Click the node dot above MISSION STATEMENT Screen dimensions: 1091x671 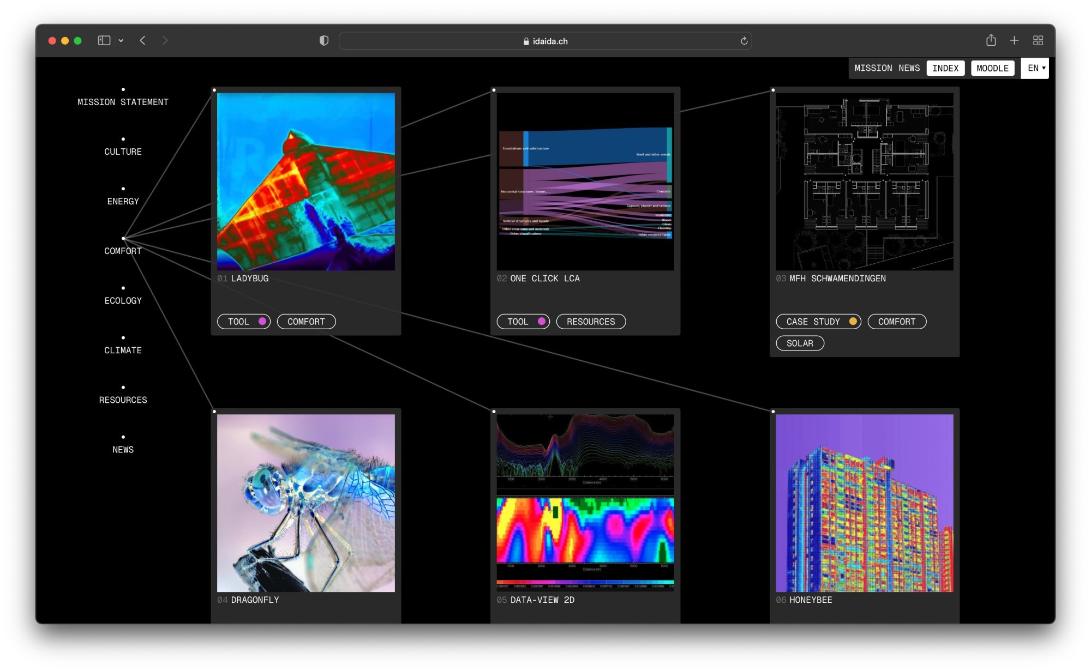pos(123,89)
